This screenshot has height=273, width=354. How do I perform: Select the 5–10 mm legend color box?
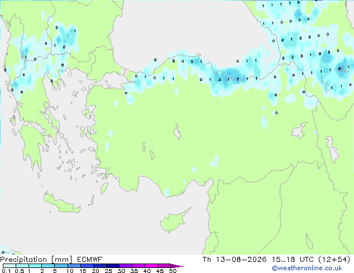[61, 266]
